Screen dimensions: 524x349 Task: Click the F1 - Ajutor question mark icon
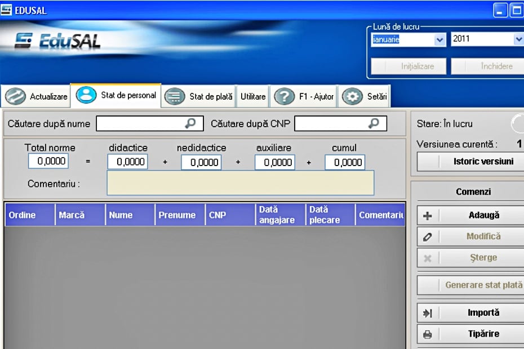285,96
